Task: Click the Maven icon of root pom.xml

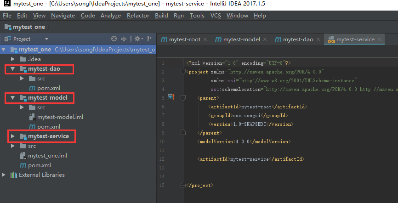Action: click(23, 165)
